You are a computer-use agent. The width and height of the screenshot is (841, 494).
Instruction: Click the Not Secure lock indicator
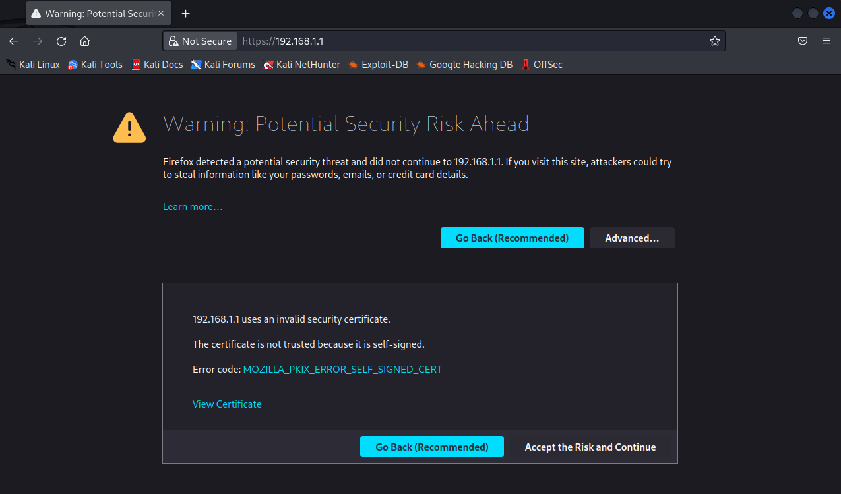pyautogui.click(x=200, y=41)
